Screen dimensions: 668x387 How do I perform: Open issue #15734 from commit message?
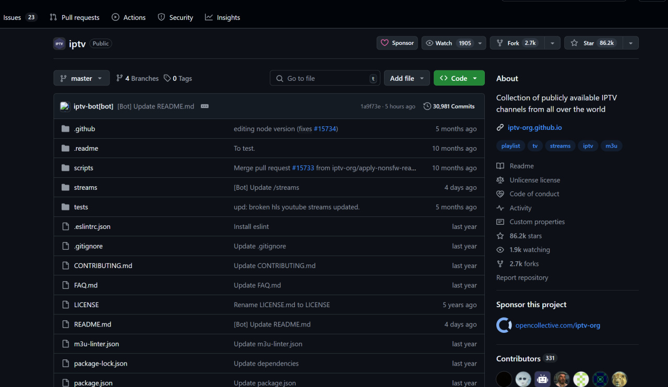tap(325, 129)
